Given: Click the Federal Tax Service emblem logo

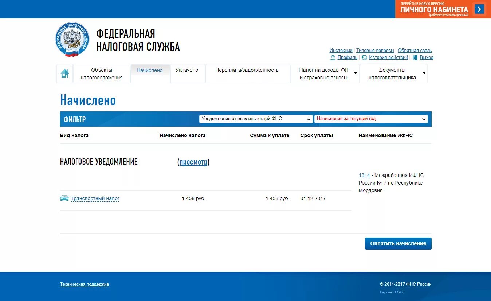Looking at the screenshot, I should 72,39.
